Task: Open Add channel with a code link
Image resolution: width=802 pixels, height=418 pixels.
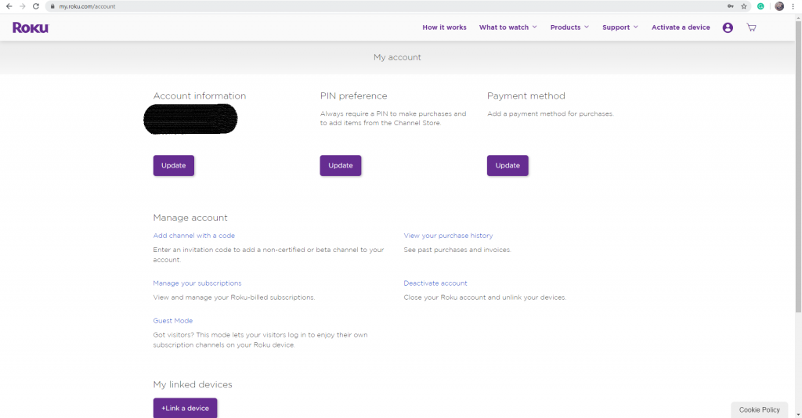Action: 194,236
